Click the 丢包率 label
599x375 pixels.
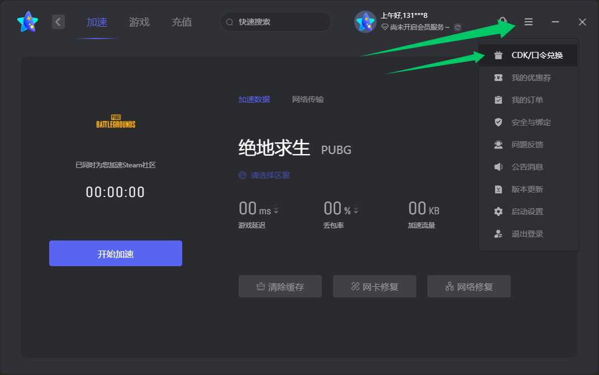coord(334,225)
